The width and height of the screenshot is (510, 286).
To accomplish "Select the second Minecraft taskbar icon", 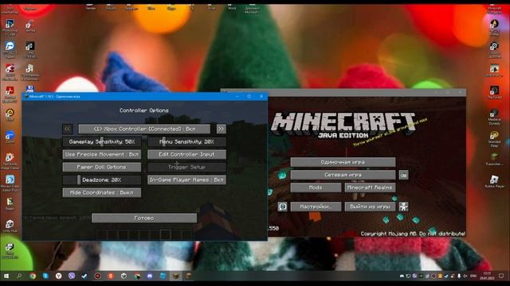I will coord(188,276).
